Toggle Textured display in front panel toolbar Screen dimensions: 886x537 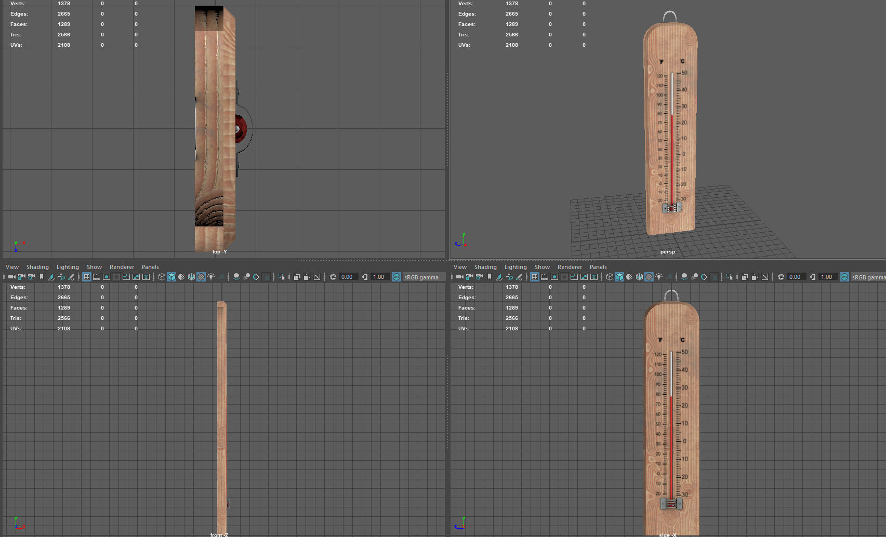point(201,277)
